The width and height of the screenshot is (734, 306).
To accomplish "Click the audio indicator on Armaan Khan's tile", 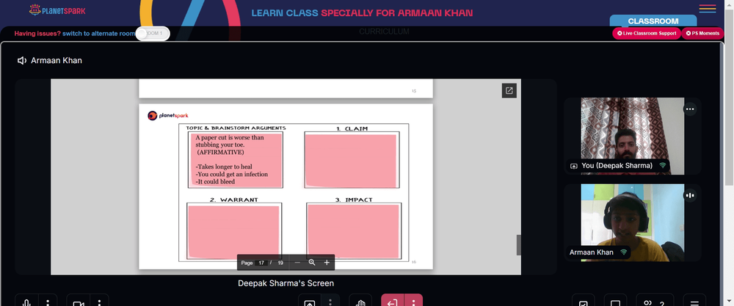I will pos(689,195).
